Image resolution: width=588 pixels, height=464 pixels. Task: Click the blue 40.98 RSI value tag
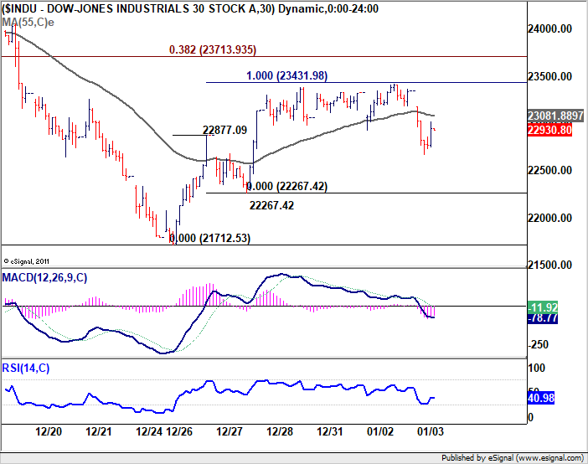[541, 398]
